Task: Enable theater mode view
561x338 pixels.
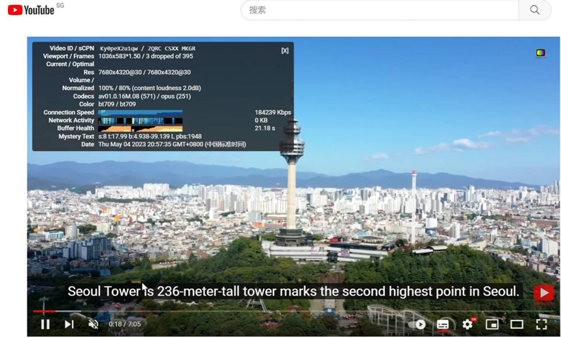Action: coord(517,324)
